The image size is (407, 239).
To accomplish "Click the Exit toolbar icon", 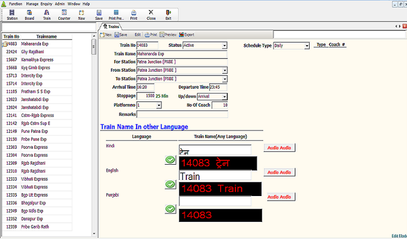I will point(168,14).
